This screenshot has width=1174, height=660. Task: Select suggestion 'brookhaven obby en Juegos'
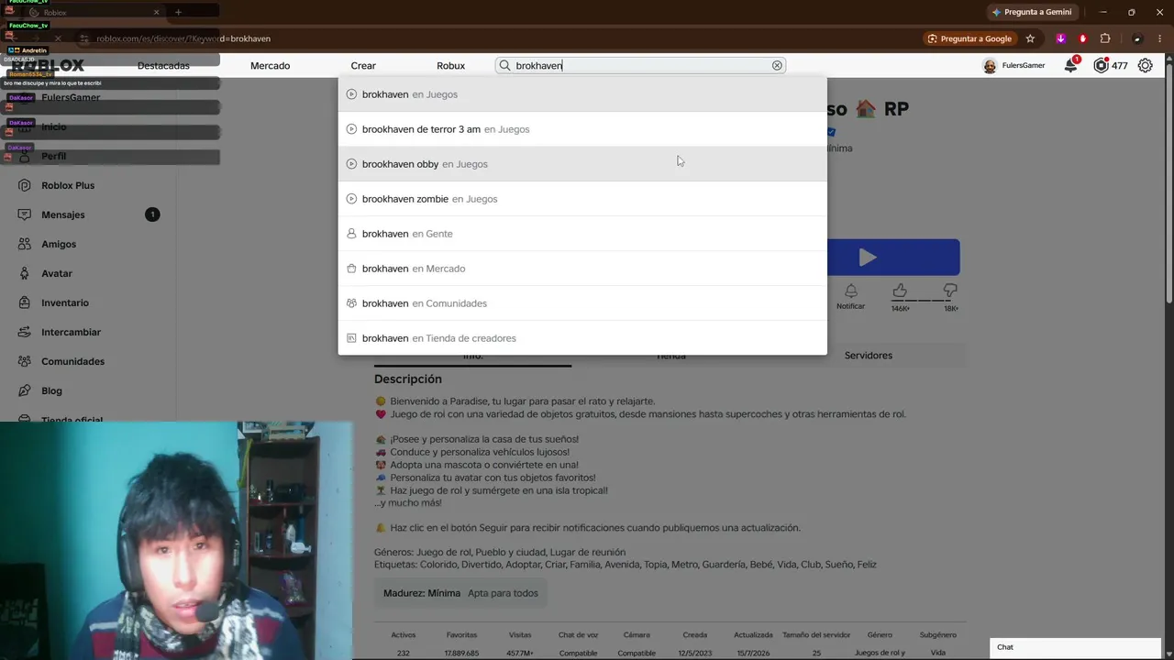582,164
